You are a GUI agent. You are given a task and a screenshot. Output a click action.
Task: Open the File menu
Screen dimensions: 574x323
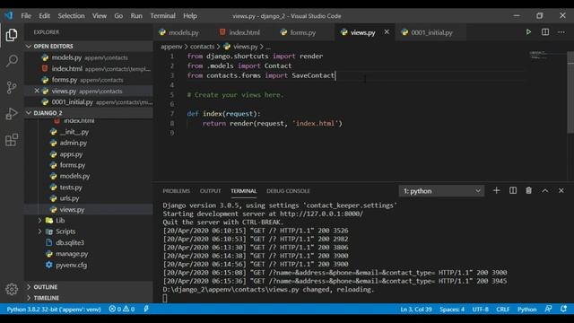click(26, 16)
